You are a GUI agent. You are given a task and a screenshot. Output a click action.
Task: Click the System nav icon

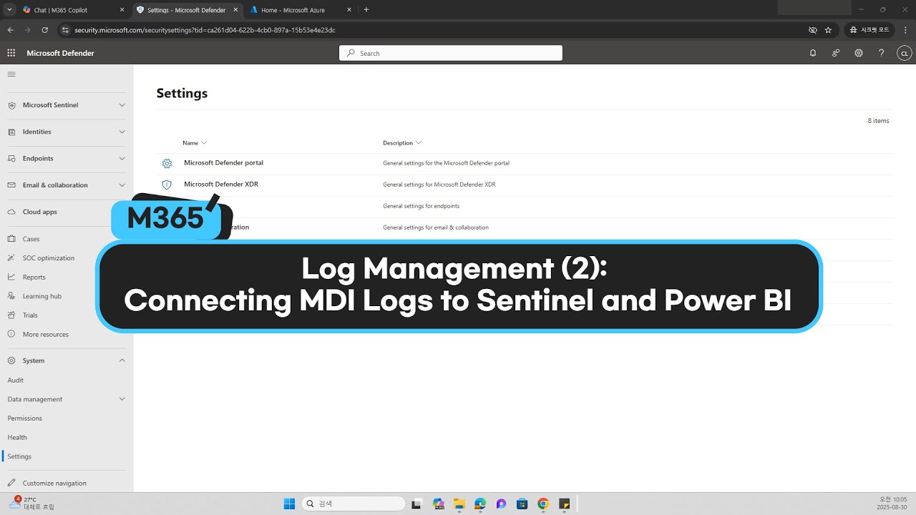(11, 360)
